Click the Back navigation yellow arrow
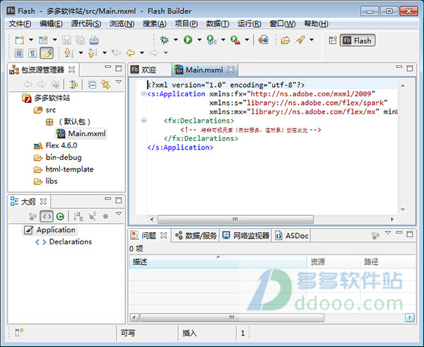 [x=131, y=52]
